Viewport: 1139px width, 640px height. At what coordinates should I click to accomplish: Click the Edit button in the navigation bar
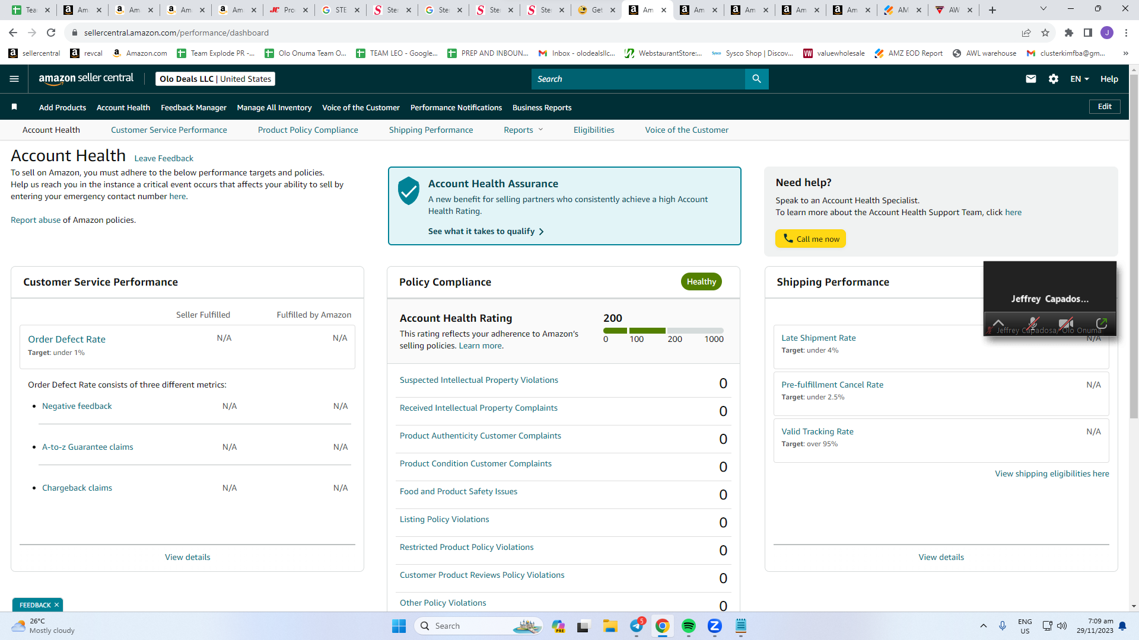[1105, 107]
